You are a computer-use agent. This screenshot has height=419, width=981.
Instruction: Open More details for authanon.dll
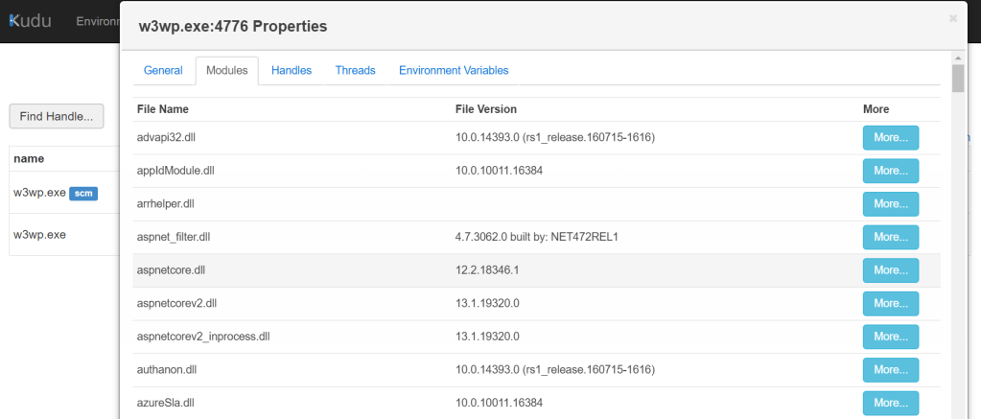(x=891, y=370)
